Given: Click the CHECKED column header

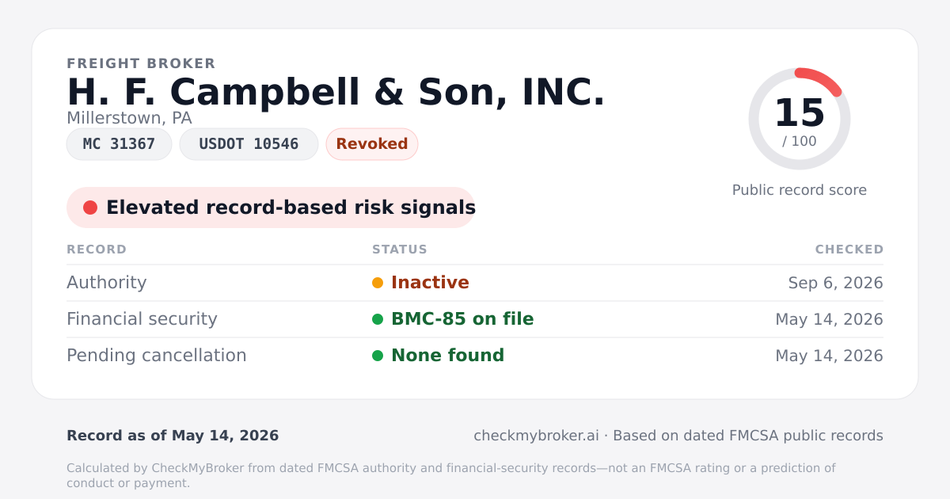Looking at the screenshot, I should tap(849, 249).
